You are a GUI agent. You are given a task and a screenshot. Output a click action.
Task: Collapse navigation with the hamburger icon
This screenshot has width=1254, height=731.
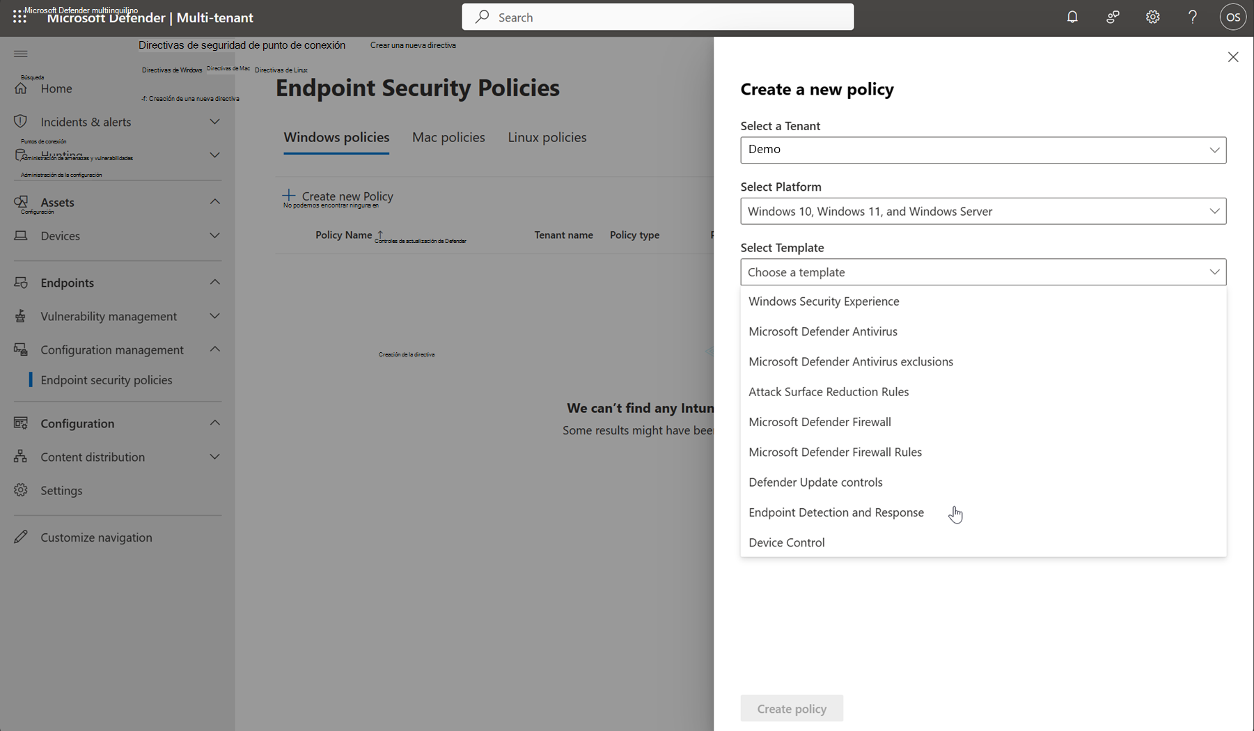click(21, 54)
